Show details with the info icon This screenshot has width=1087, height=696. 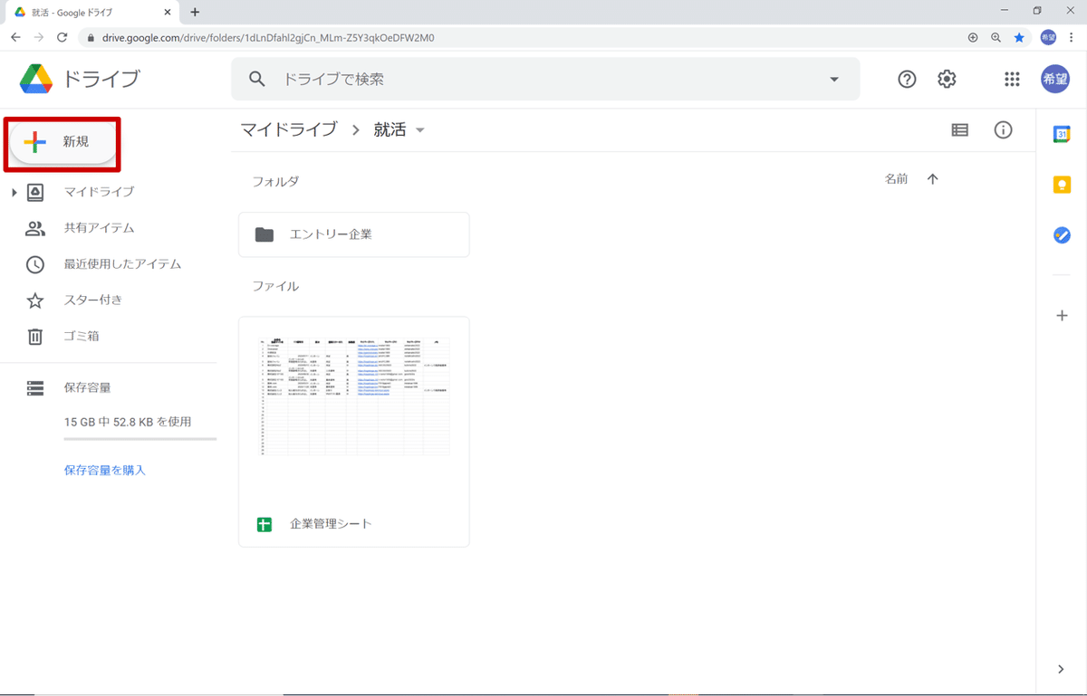1003,129
